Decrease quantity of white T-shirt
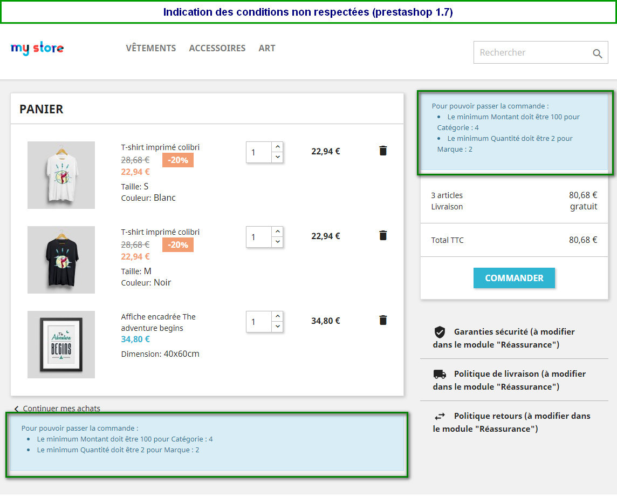 coord(277,157)
